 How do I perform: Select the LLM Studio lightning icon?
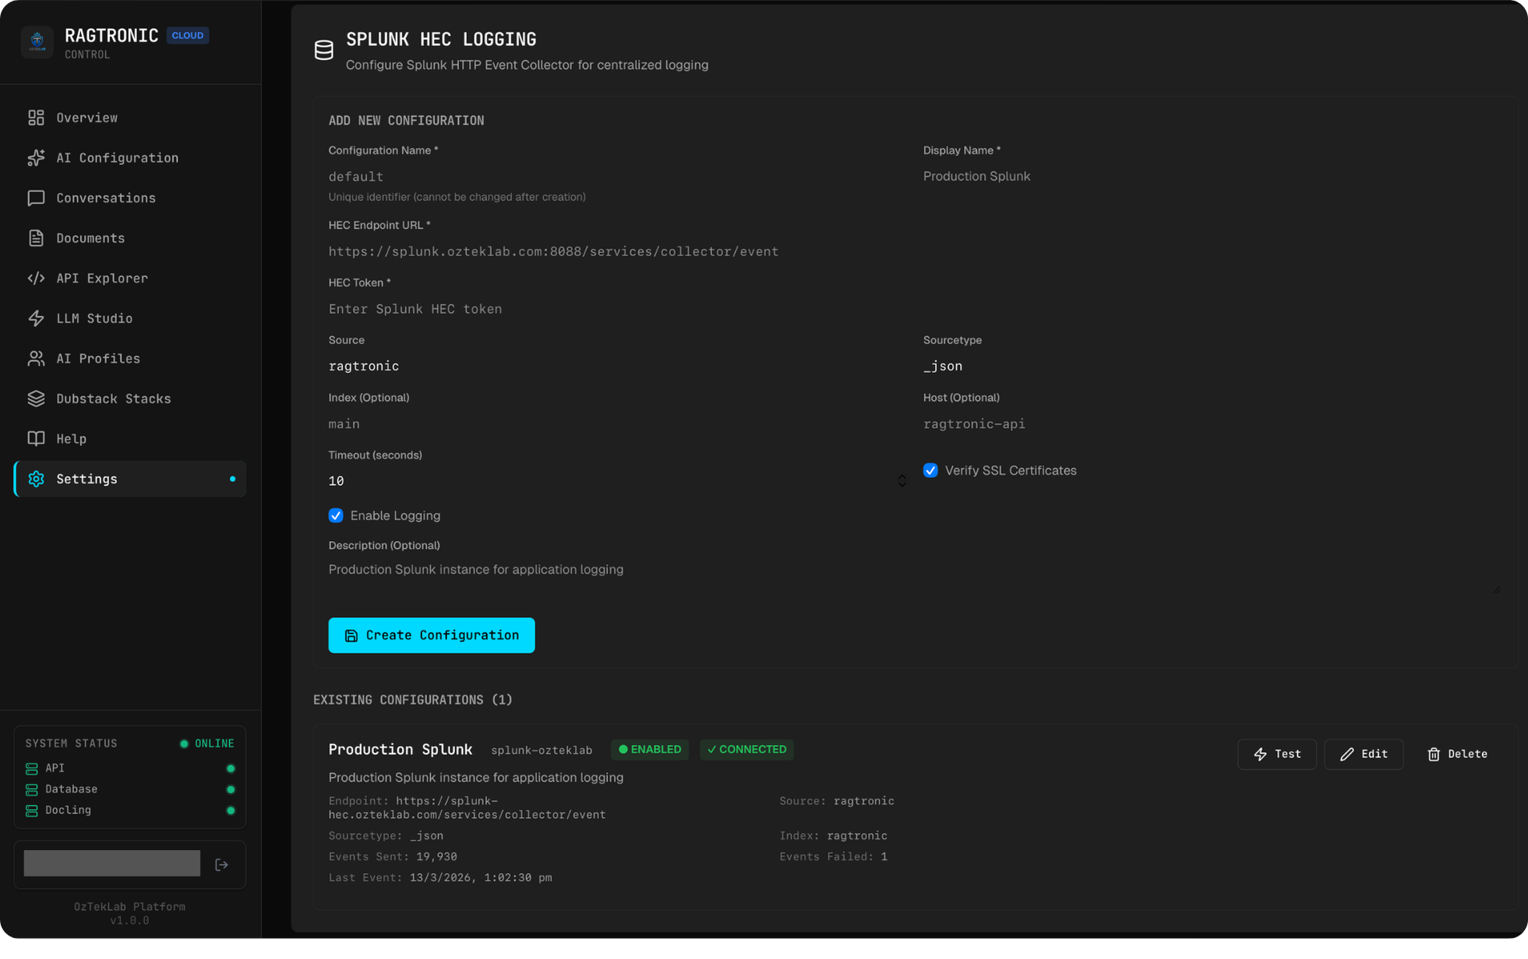(36, 318)
